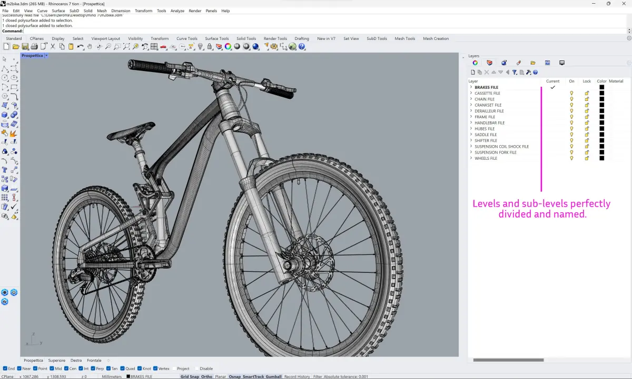Toggle SmartTrack in status bar
The width and height of the screenshot is (632, 379).
(x=253, y=376)
